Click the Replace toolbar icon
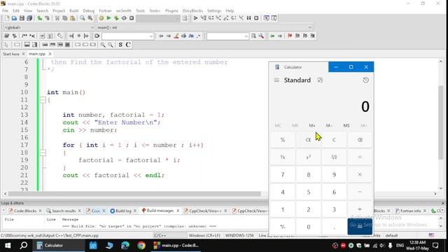The image size is (448, 252). 90,18
